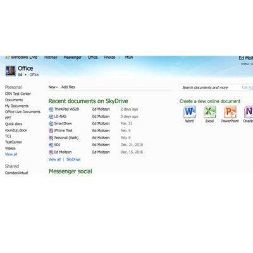Open the SkyDrive link below recent documents

pyautogui.click(x=73, y=159)
